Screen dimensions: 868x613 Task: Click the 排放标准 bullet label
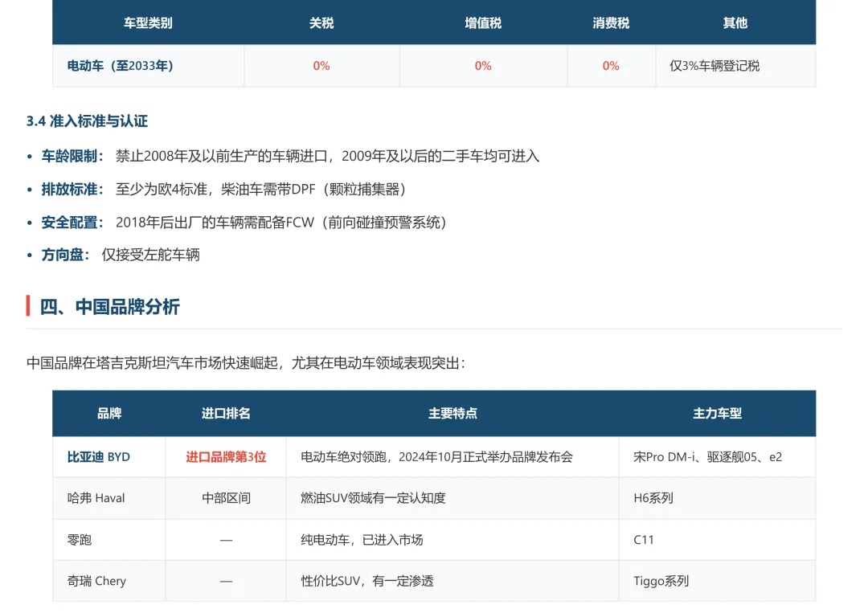click(x=72, y=190)
